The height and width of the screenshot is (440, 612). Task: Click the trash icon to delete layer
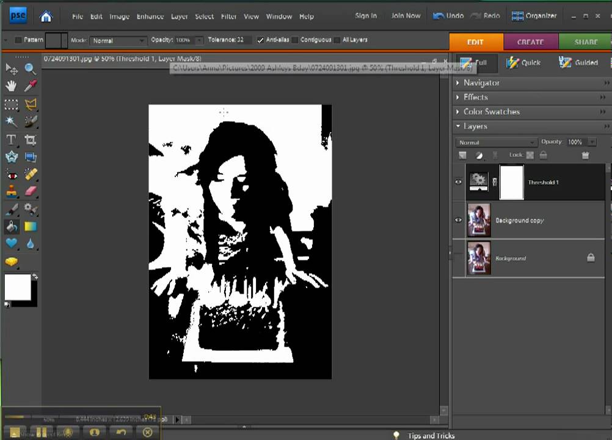(585, 156)
